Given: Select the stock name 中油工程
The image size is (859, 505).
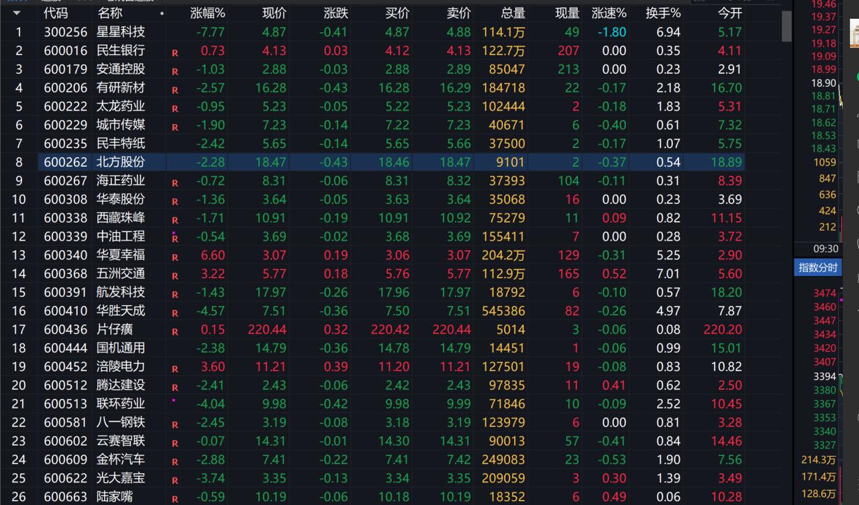Looking at the screenshot, I should (x=121, y=236).
